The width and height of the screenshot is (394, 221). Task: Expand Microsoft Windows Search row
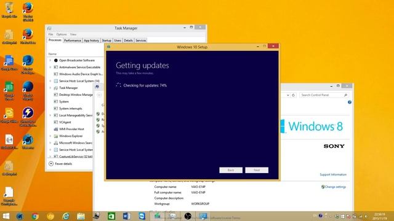tap(50, 143)
